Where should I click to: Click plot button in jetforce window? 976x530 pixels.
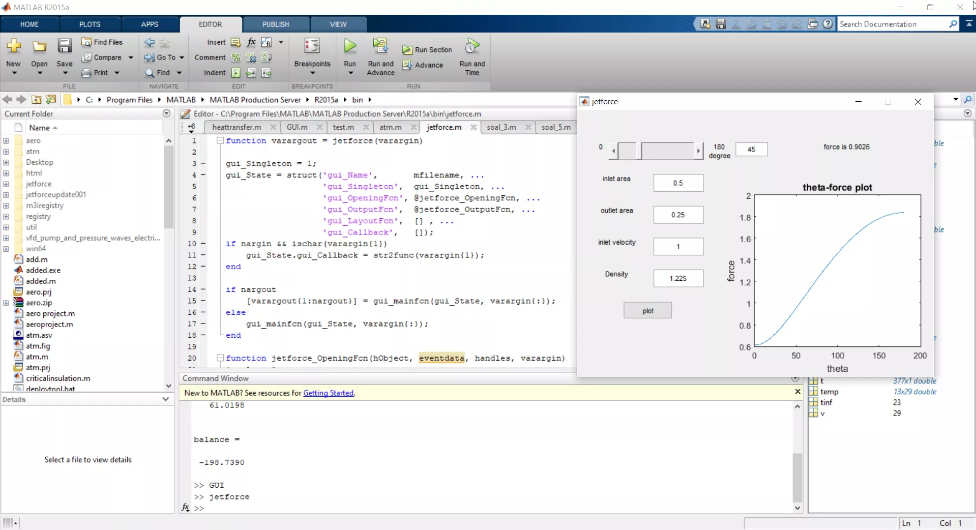coord(647,310)
